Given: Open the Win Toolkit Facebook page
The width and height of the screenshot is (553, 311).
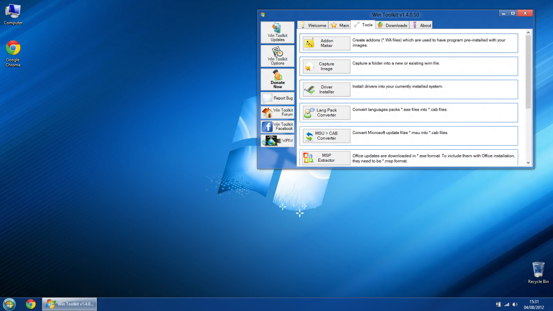Looking at the screenshot, I should coord(277,127).
